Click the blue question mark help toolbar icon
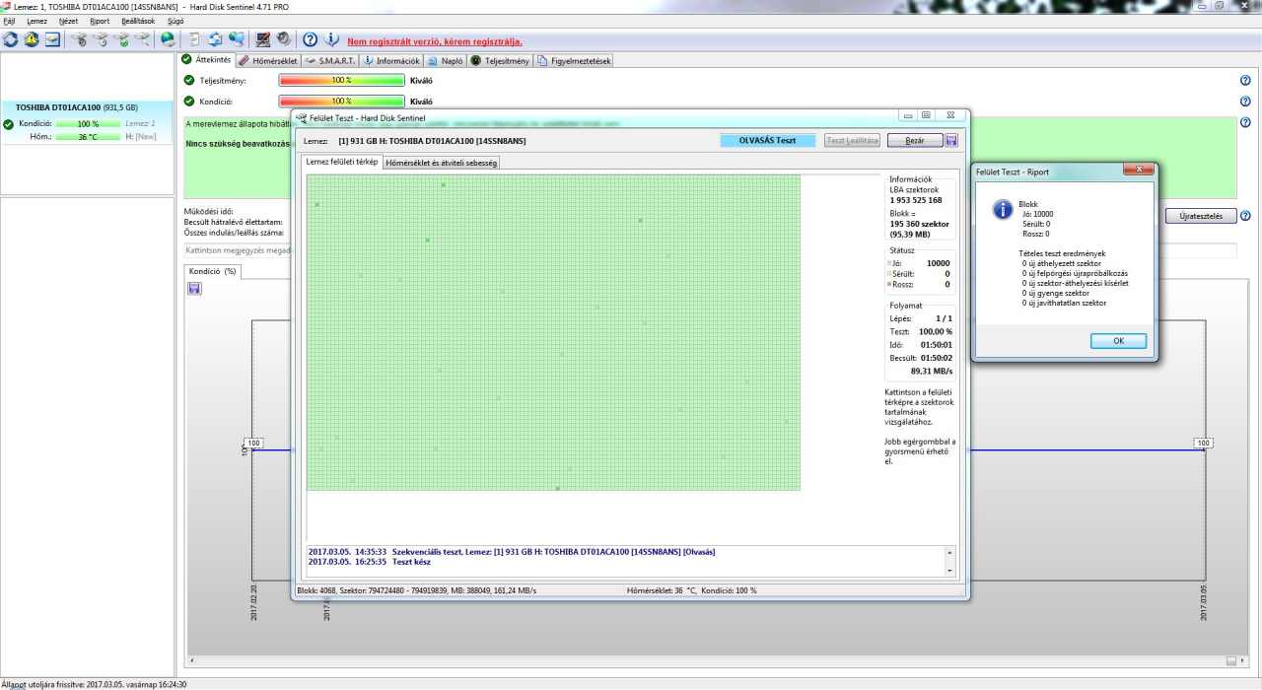 pyautogui.click(x=310, y=39)
